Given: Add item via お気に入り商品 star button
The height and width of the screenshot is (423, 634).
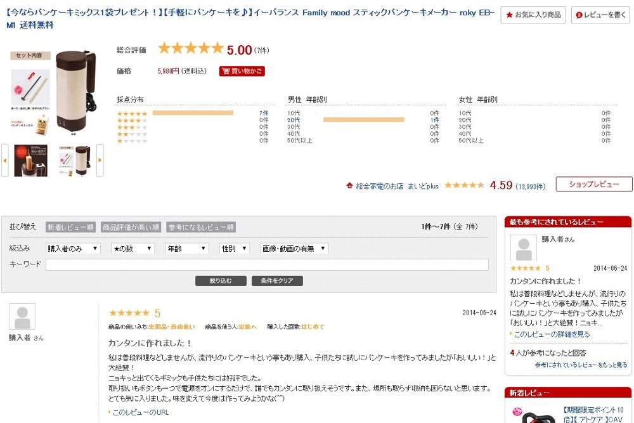Looking at the screenshot, I should [x=533, y=15].
